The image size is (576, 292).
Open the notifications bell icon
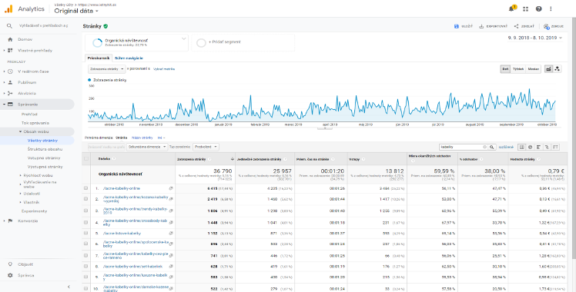512,8
